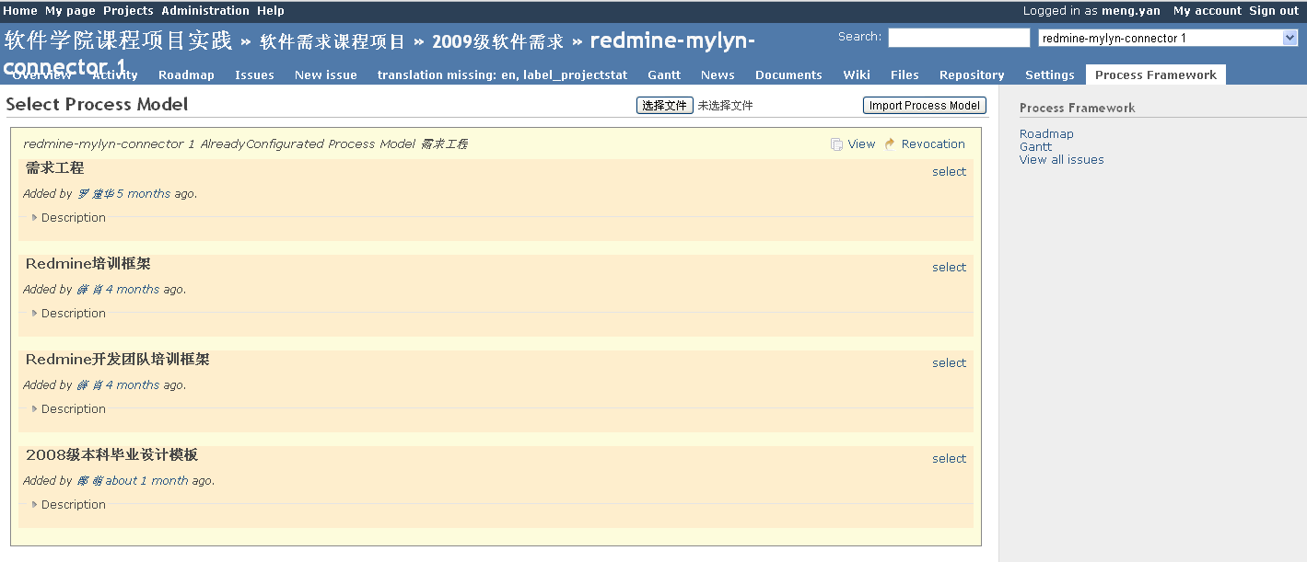Click the Import Process Model button
Image resolution: width=1307 pixels, height=562 pixels.
coord(925,106)
